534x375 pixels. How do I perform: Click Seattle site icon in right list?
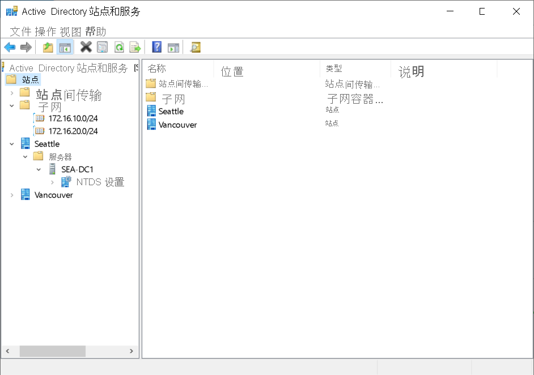coord(151,111)
